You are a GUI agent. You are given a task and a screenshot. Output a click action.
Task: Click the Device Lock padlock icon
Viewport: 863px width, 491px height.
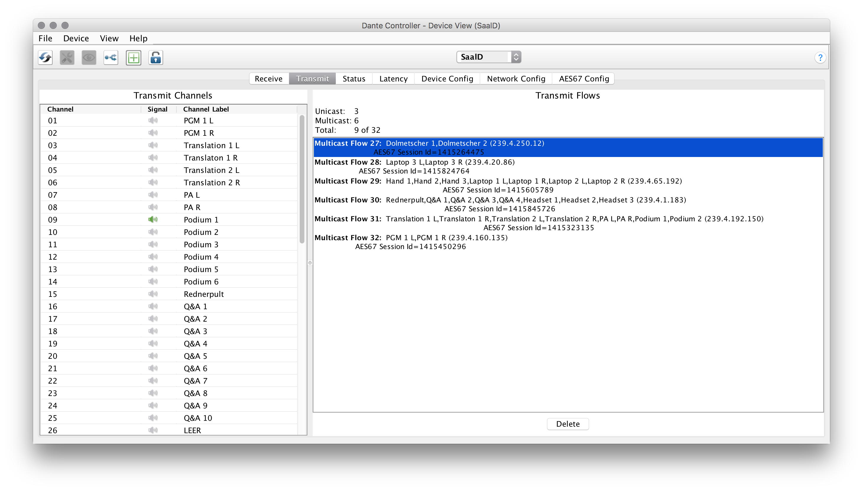coord(155,58)
